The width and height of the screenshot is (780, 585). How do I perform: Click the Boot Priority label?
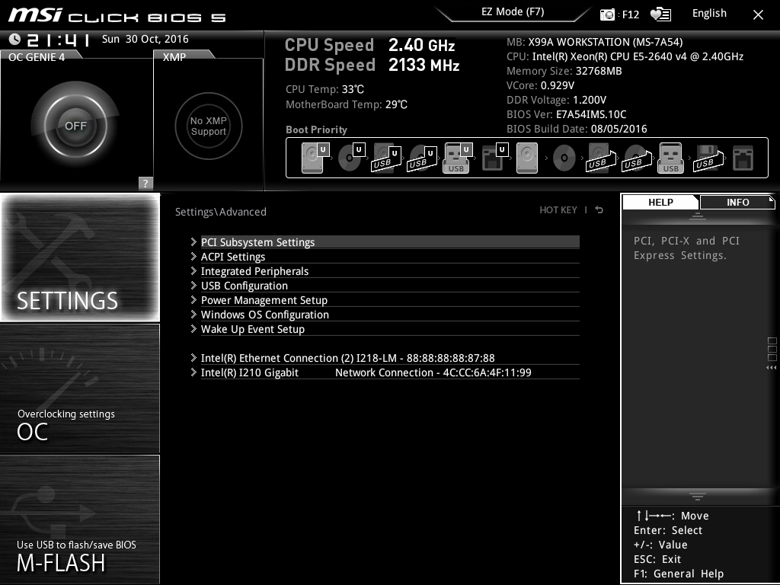pos(316,129)
